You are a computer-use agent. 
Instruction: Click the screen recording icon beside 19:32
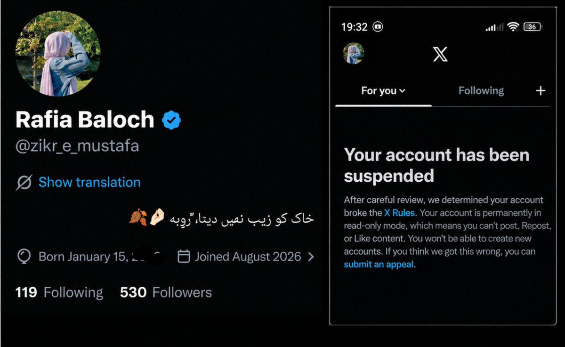[378, 27]
